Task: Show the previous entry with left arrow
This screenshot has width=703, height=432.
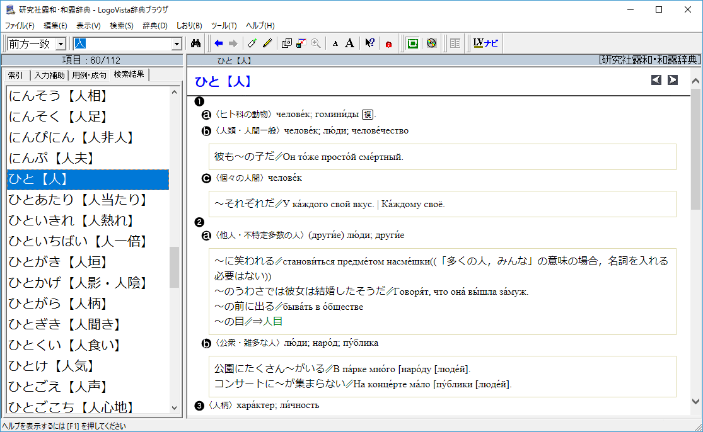Action: point(656,80)
